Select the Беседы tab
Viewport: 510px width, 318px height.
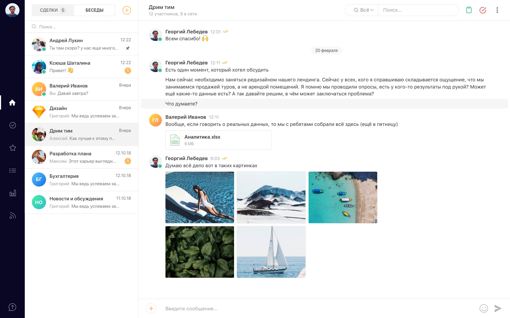94,10
